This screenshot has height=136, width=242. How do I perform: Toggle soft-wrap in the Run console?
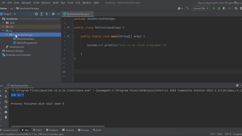tap(6, 102)
